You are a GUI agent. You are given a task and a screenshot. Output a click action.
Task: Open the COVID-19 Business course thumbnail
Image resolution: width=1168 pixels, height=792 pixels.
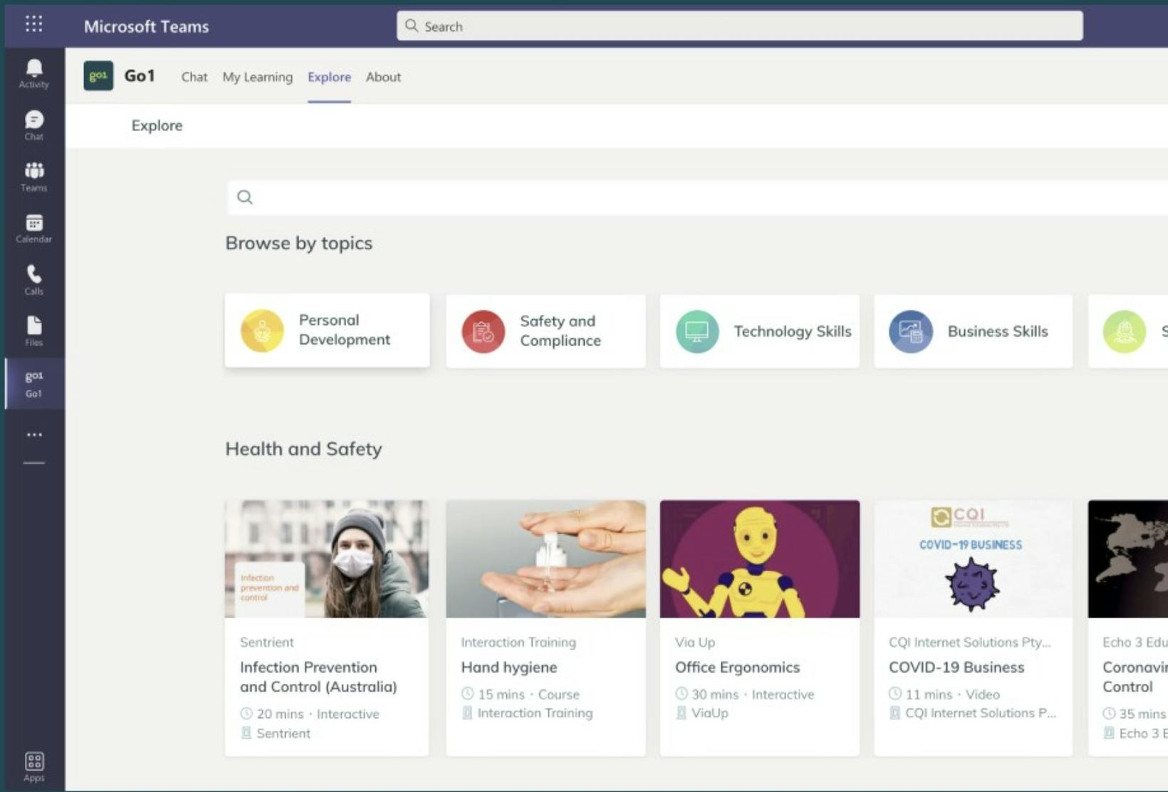pyautogui.click(x=973, y=559)
